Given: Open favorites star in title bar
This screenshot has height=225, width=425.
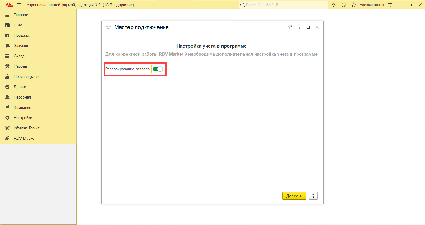Looking at the screenshot, I should 354,5.
